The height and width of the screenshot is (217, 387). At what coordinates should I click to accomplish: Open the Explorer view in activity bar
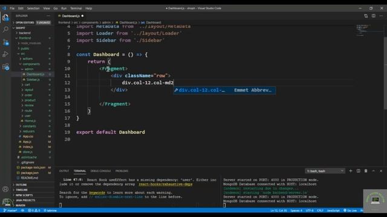[5, 17]
